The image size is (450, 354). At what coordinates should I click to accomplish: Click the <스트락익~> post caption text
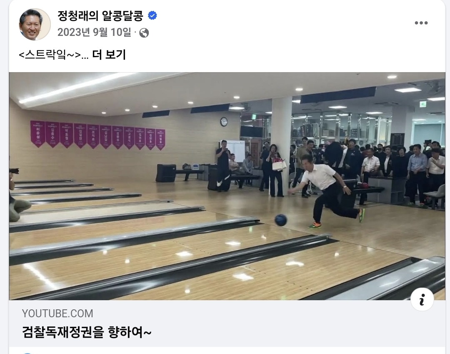(50, 54)
